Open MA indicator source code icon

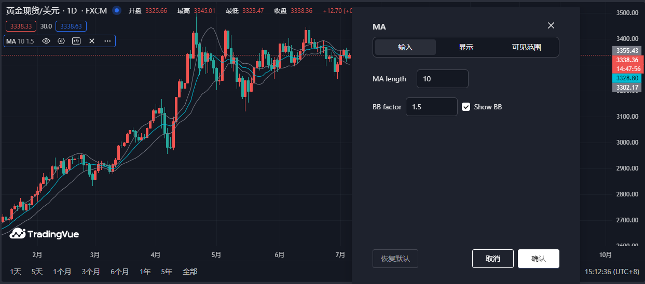tap(76, 41)
